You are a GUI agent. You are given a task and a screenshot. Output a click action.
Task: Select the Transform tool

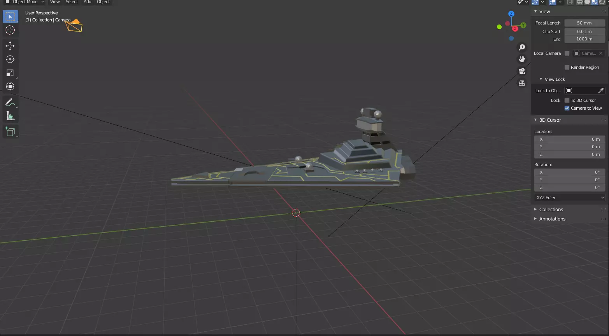(x=11, y=86)
